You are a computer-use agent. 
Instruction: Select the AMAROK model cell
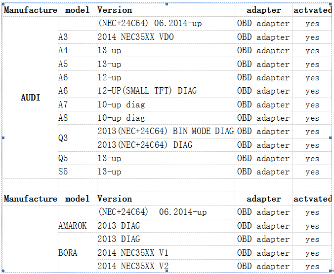point(72,226)
